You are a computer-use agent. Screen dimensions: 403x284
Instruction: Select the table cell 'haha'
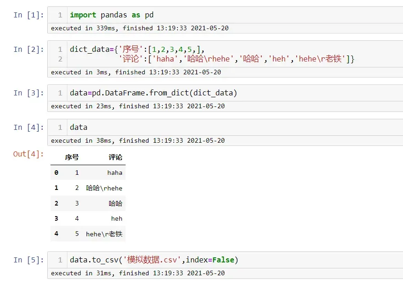tap(115, 173)
